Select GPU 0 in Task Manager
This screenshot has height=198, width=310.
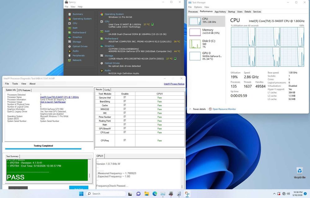(206, 56)
